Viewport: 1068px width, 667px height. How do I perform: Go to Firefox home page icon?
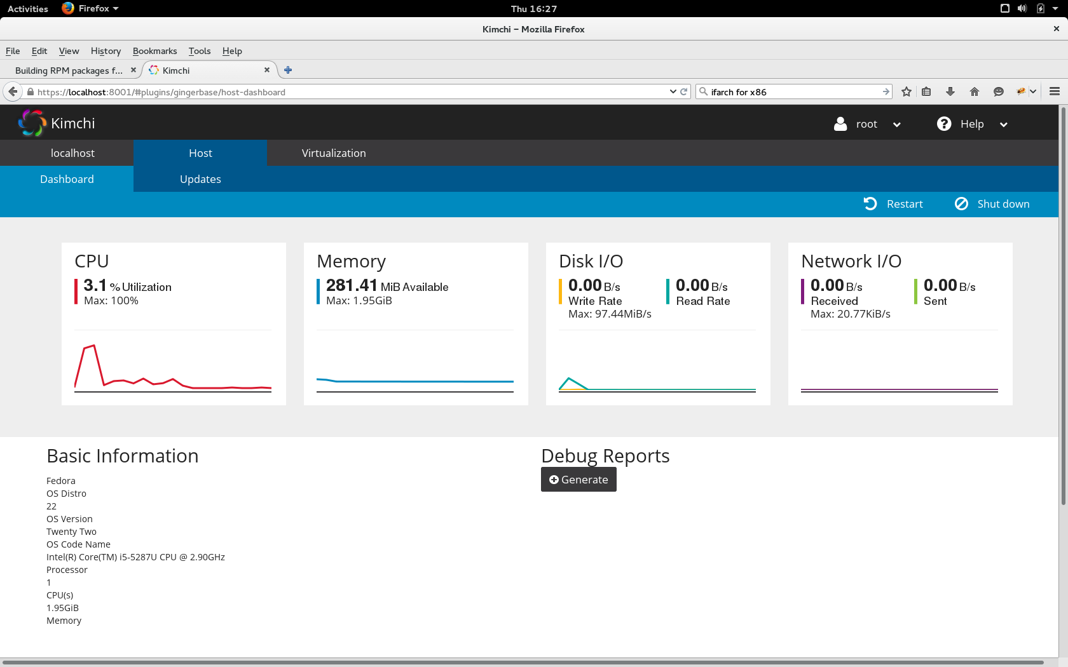(x=975, y=91)
